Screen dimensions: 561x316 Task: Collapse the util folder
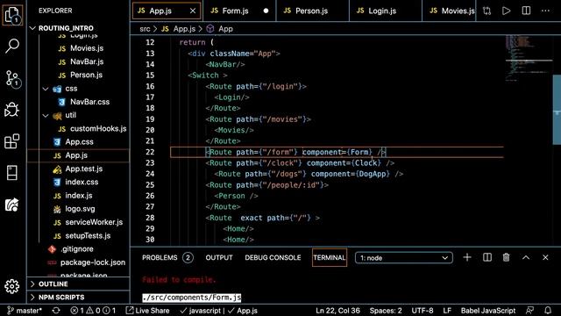46,115
